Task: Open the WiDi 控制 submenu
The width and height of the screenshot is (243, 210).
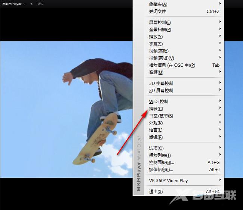Action: pyautogui.click(x=159, y=101)
